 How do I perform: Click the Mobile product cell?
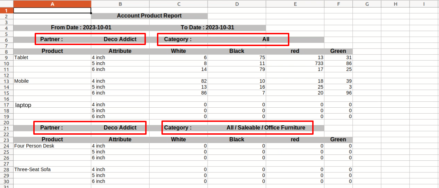52,81
